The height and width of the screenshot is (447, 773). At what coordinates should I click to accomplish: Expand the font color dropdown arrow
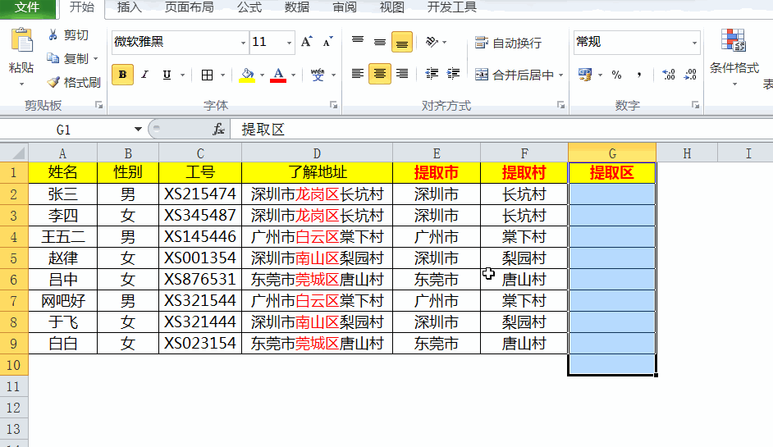[x=293, y=75]
